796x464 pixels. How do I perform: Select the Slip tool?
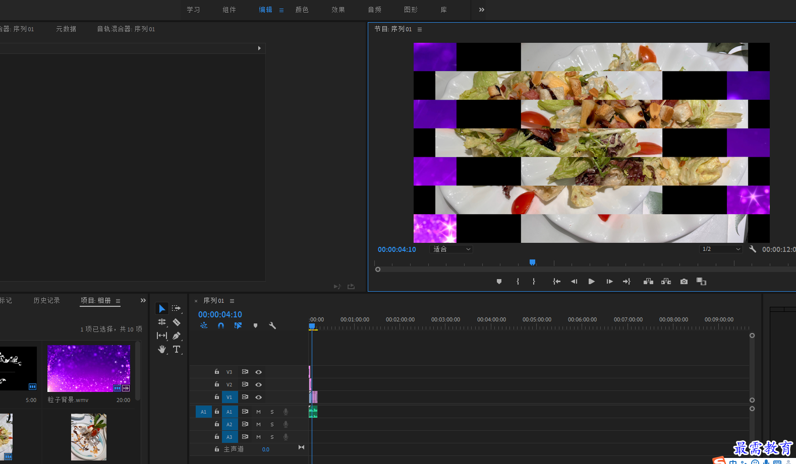(162, 336)
